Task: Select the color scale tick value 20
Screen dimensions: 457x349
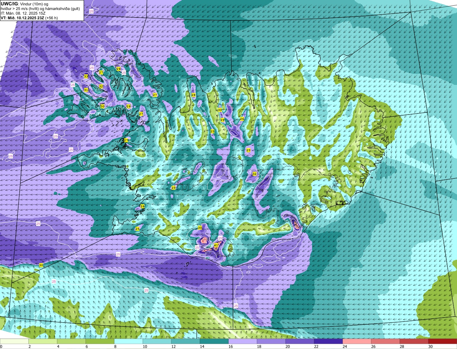Action: (x=288, y=347)
